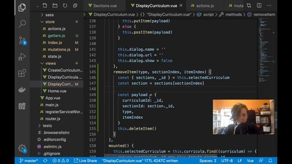Open the Docker view in activity bar
The height and width of the screenshot is (164, 292).
(x=22, y=90)
